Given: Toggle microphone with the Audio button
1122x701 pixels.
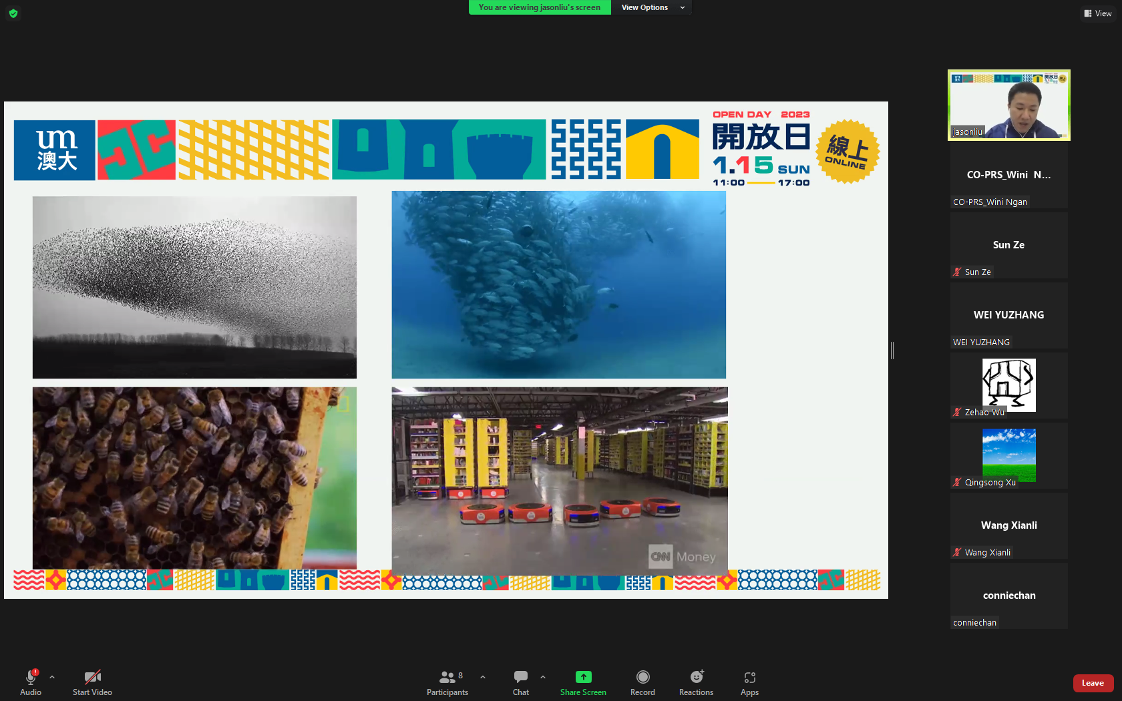Looking at the screenshot, I should coord(31,682).
